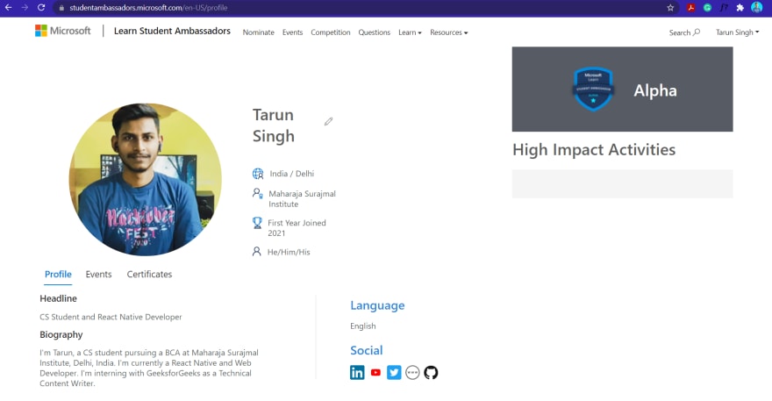Viewport: 772px width, 401px height.
Task: Click the pronouns person icon
Action: (256, 252)
